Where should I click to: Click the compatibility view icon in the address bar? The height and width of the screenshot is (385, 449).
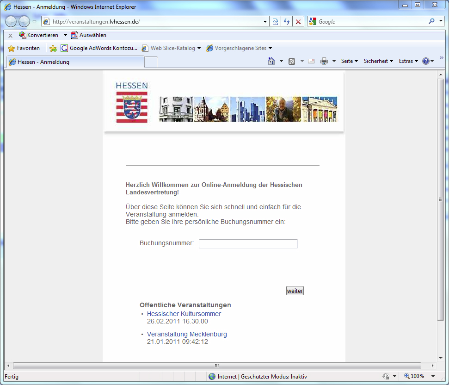click(276, 22)
